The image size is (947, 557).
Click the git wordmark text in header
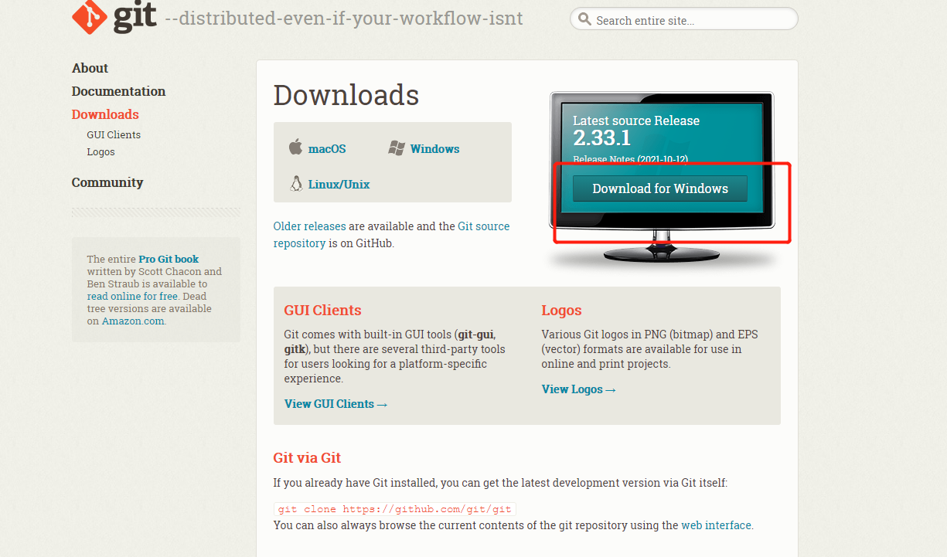[x=135, y=17]
